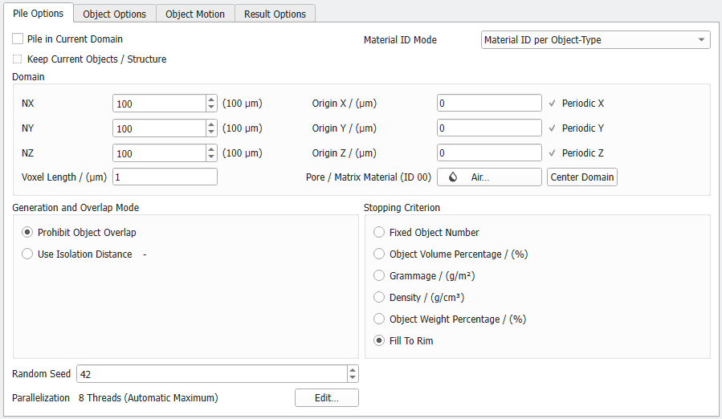The width and height of the screenshot is (722, 419).
Task: Select Object Weight Percentage radio button
Action: click(x=378, y=319)
